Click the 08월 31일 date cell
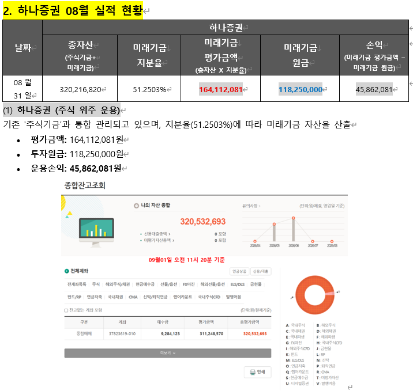The image size is (413, 391). pos(22,89)
